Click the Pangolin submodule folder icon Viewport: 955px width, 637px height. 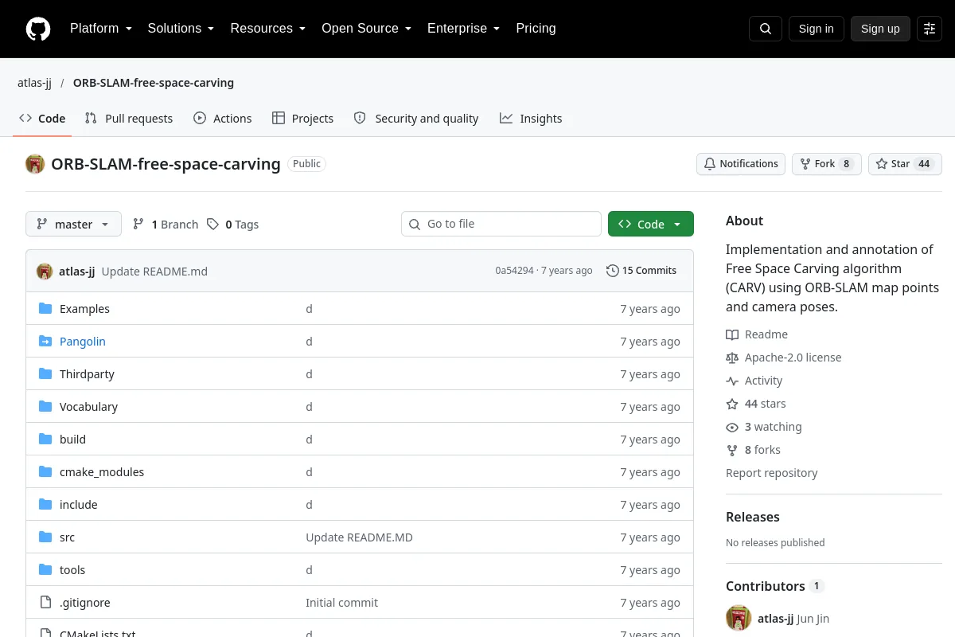(x=45, y=342)
